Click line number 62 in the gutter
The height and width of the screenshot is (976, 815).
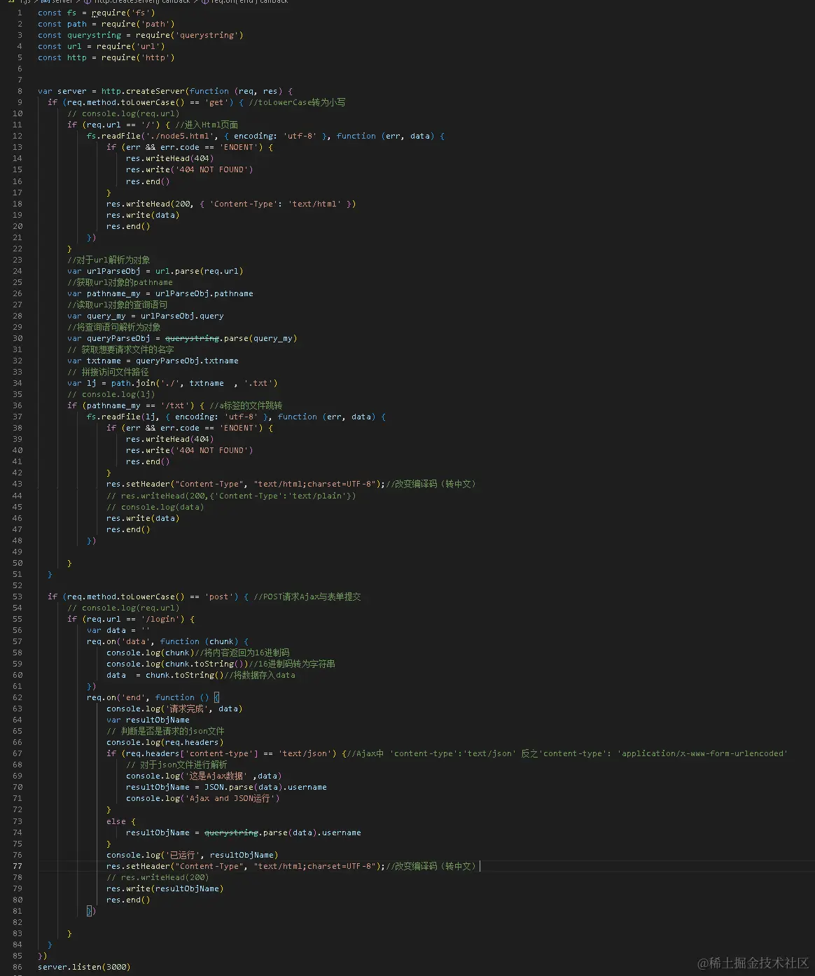[18, 697]
